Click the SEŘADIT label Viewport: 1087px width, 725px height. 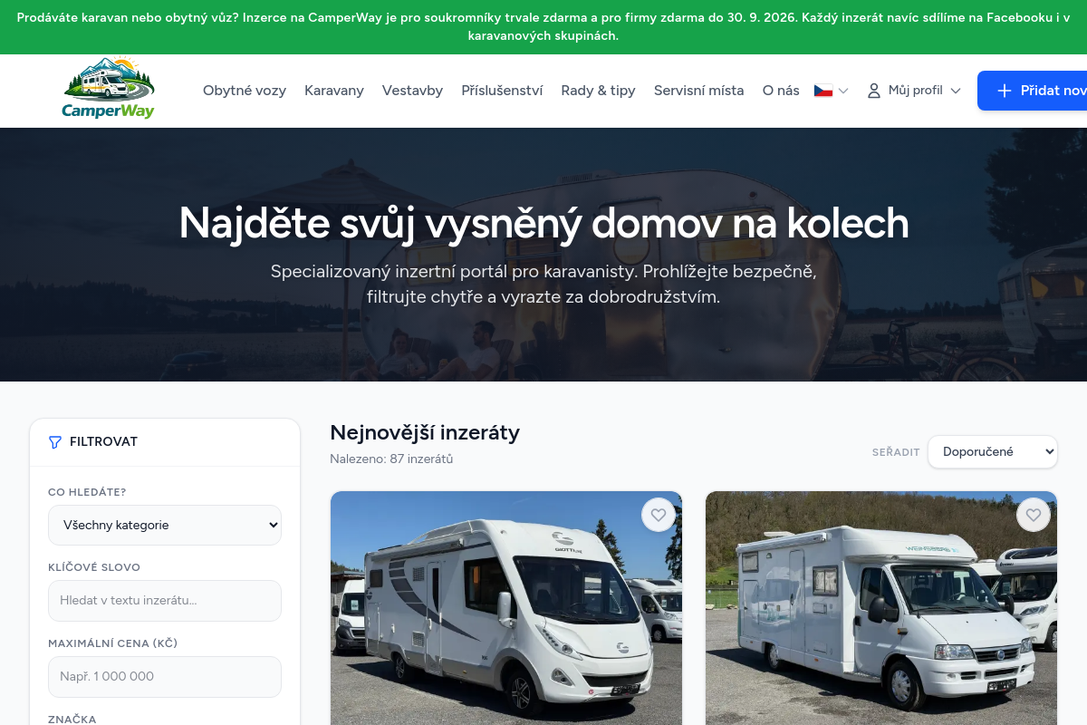[x=896, y=452]
